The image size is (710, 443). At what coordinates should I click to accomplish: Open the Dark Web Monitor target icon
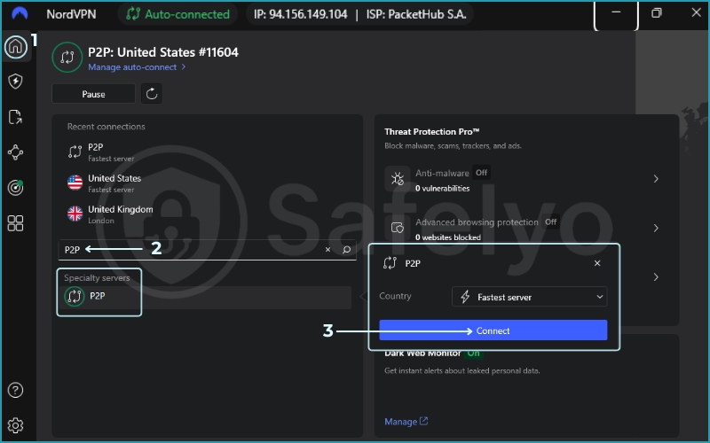pos(15,188)
